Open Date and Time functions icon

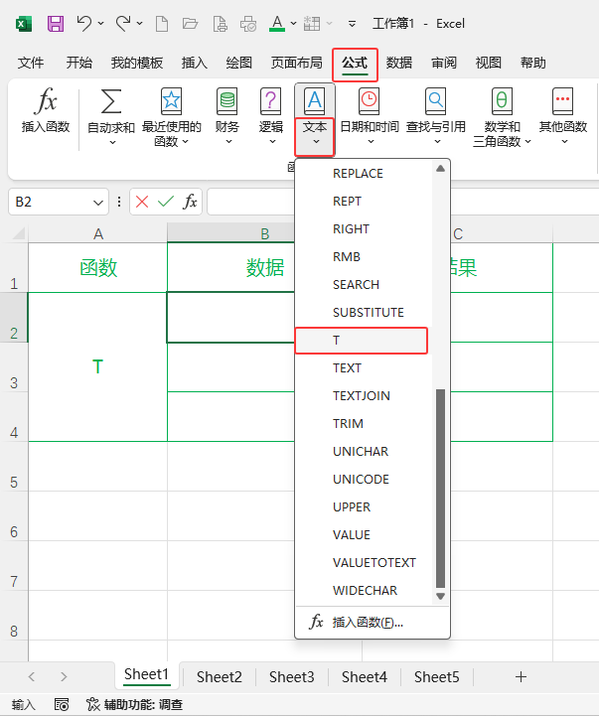coord(370,101)
